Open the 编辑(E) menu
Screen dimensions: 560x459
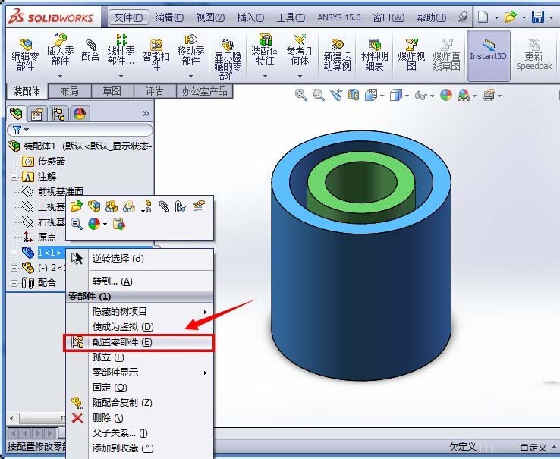[169, 17]
